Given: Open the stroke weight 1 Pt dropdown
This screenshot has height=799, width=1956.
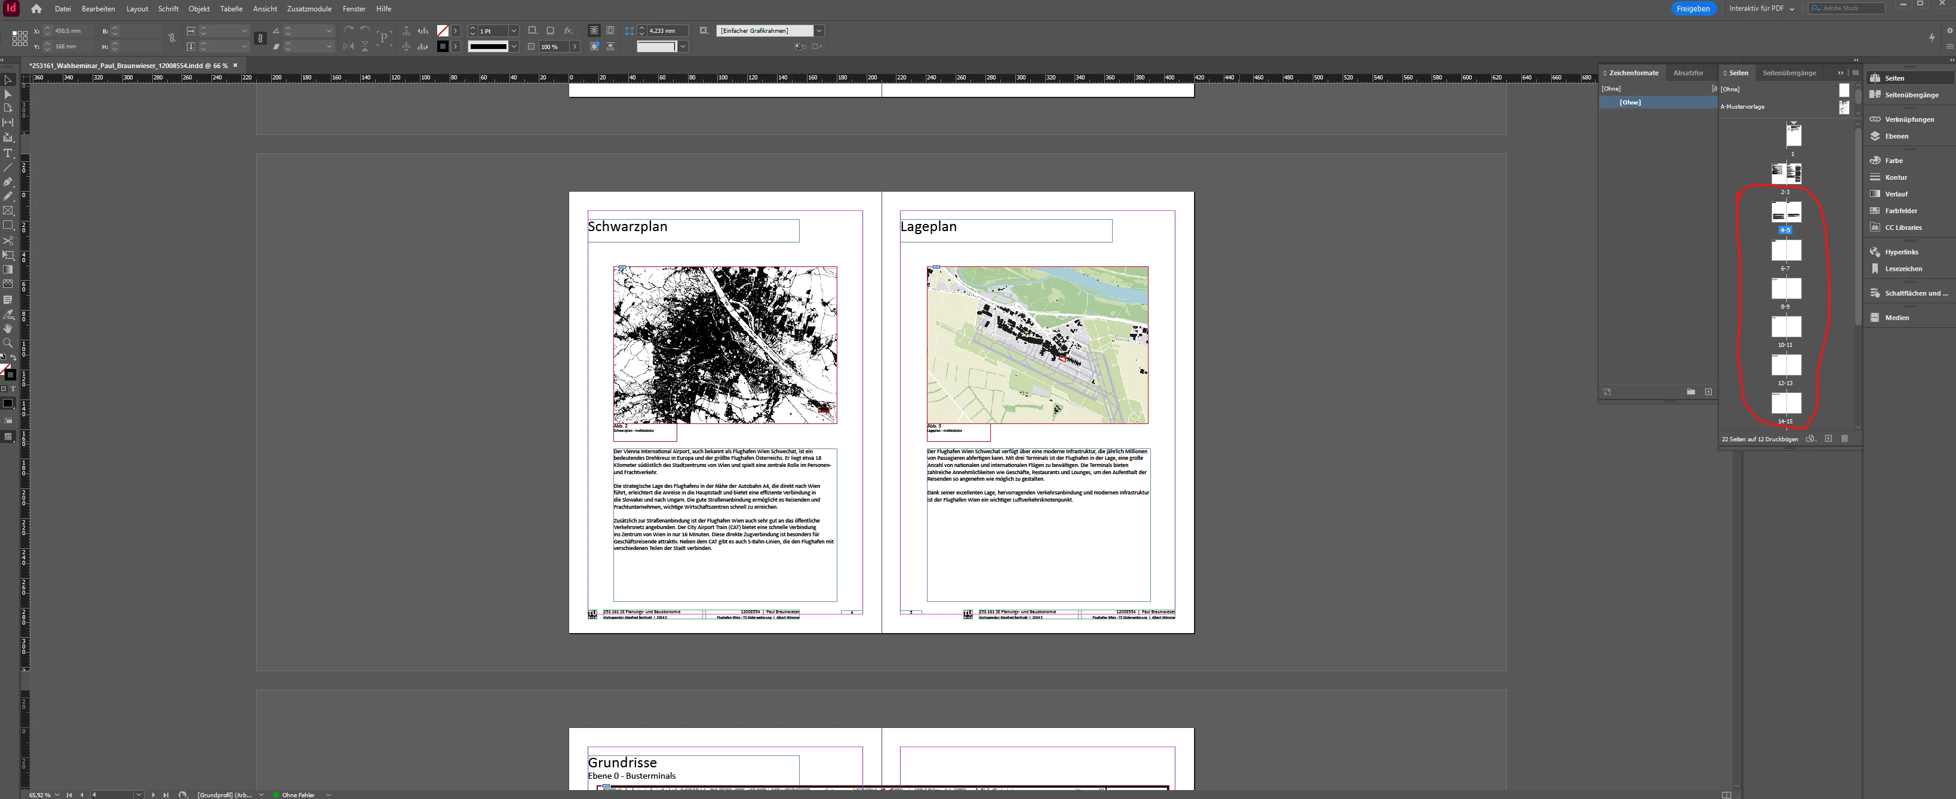Looking at the screenshot, I should [514, 31].
